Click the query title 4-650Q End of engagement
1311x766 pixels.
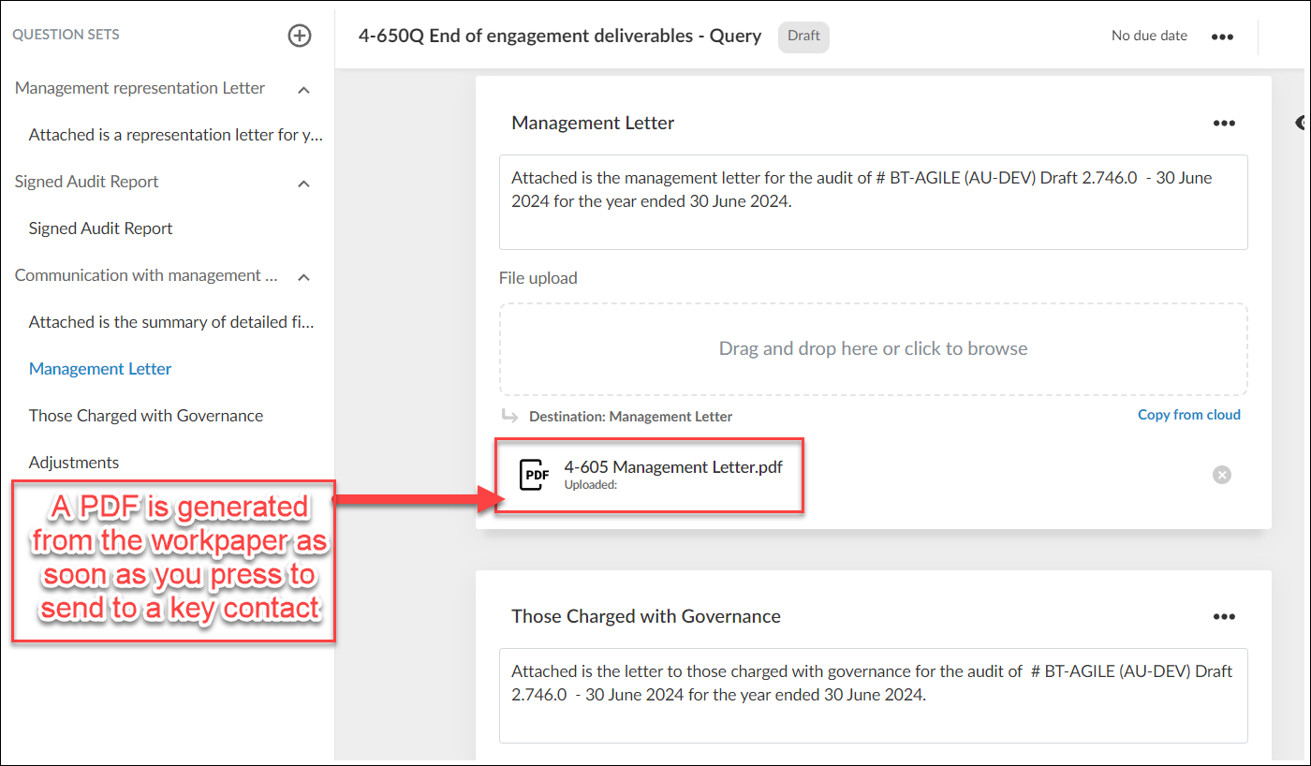pyautogui.click(x=560, y=37)
